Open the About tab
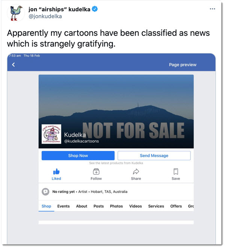The height and width of the screenshot is (248, 225). point(81,206)
